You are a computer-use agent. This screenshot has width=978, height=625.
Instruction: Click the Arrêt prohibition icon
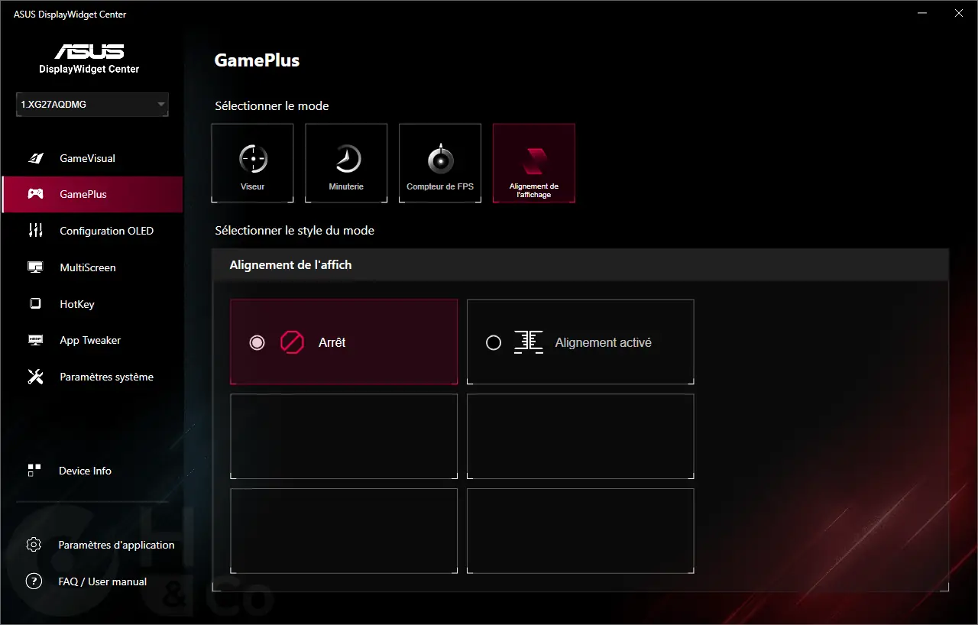(292, 342)
